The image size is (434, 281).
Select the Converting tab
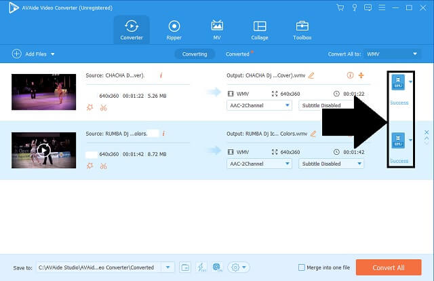click(195, 54)
